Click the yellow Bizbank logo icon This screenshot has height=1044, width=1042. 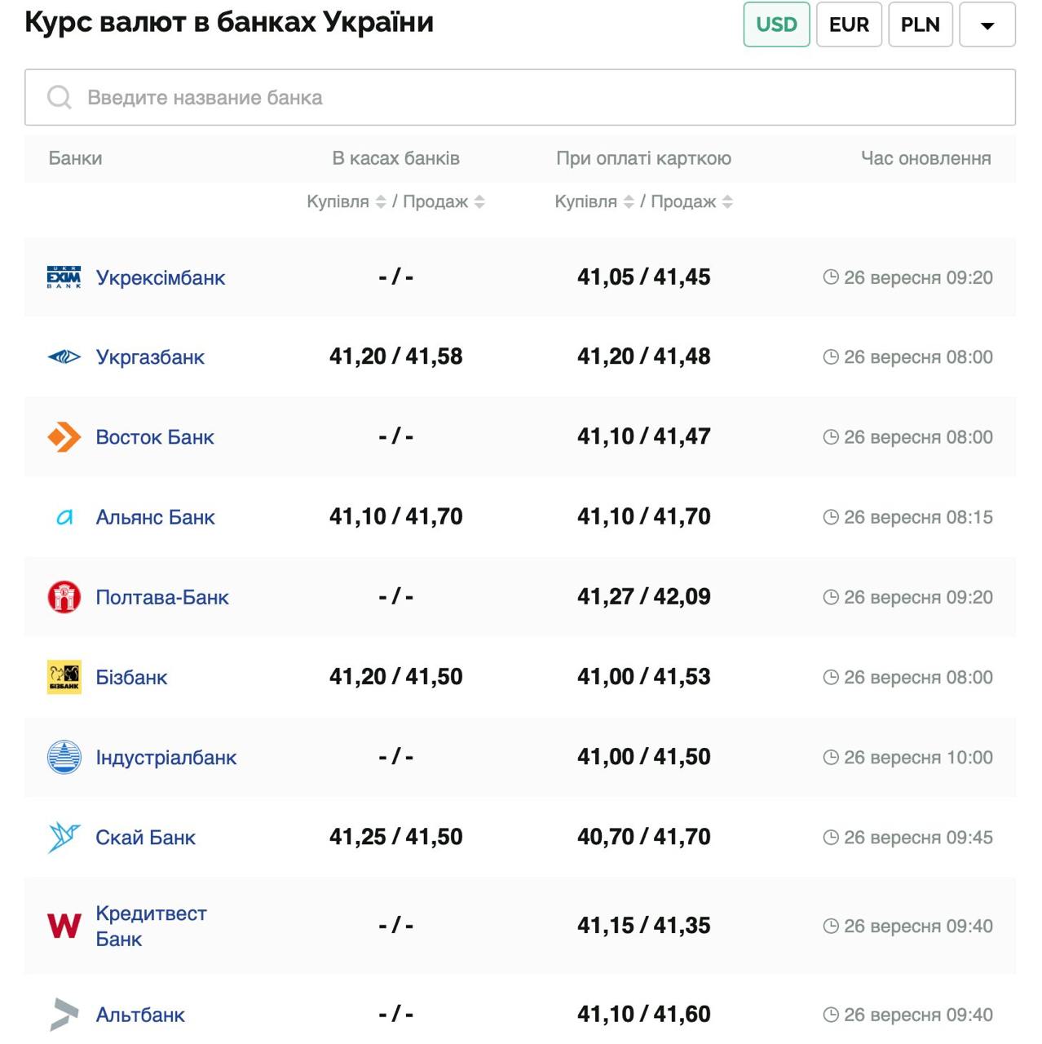[64, 677]
